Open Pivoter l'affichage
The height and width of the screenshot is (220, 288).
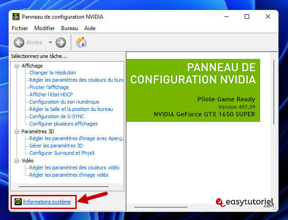pyautogui.click(x=49, y=87)
